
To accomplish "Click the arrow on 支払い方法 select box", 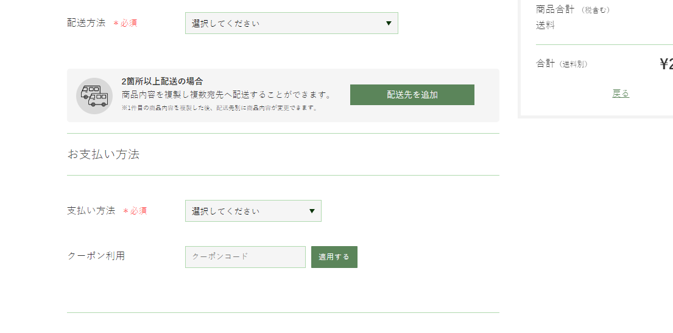I will coord(312,211).
